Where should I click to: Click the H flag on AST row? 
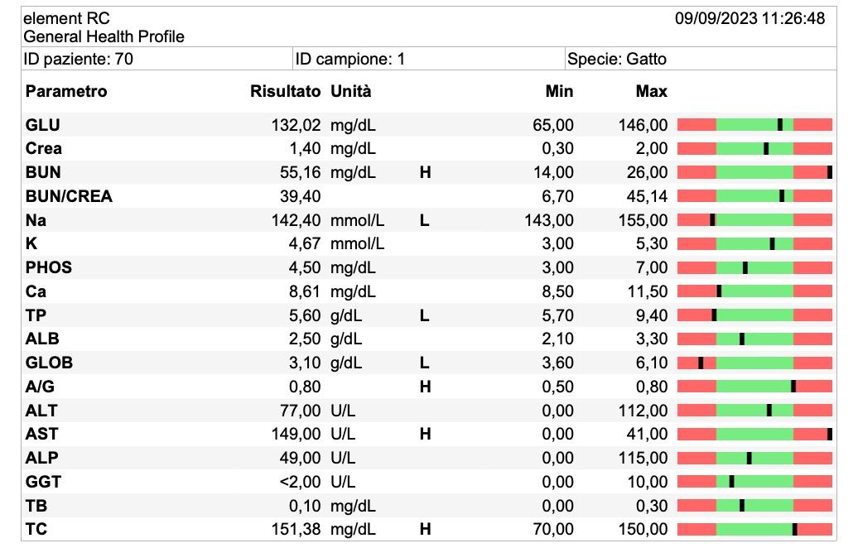point(425,434)
